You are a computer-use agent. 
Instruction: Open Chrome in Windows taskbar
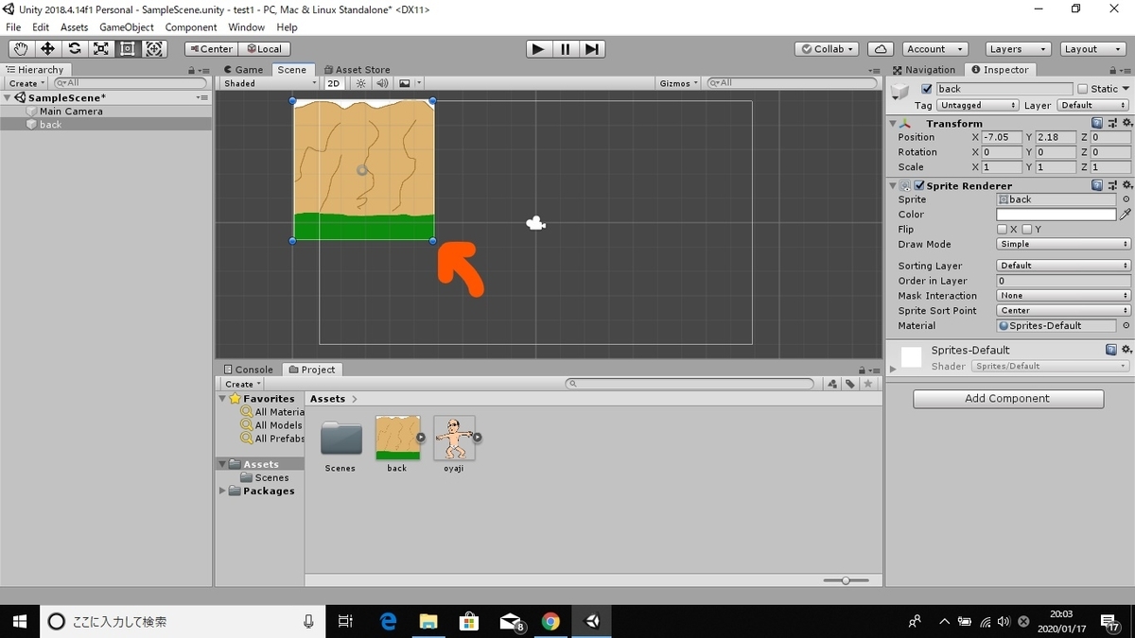click(x=550, y=621)
